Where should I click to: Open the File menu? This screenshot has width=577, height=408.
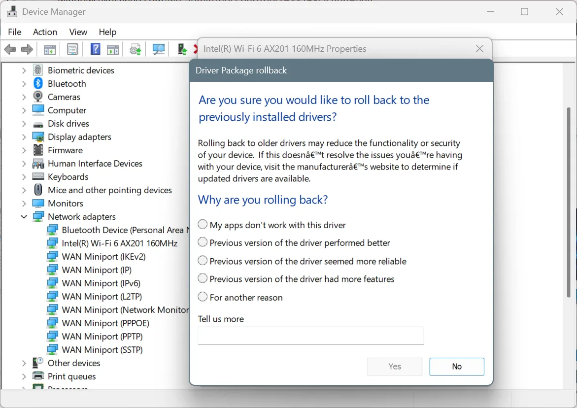tap(15, 32)
